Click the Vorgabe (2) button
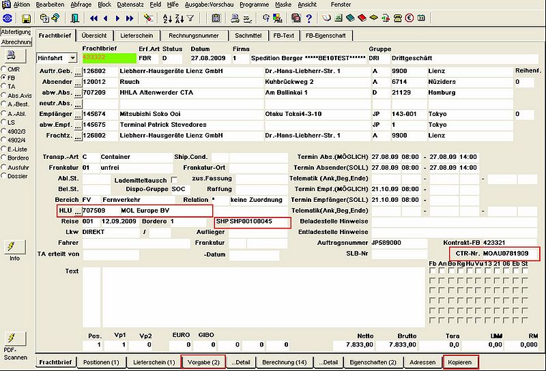The height and width of the screenshot is (371, 546). pos(203,362)
